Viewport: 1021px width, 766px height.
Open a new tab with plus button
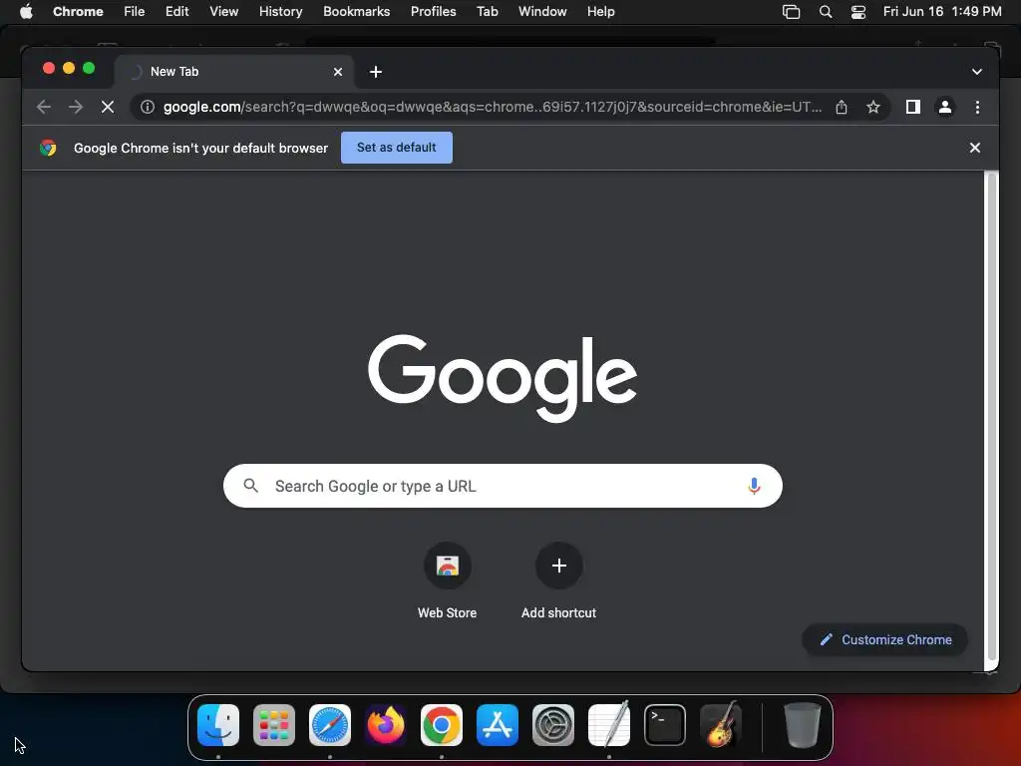point(376,72)
